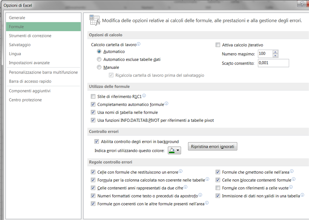309x220 pixels.
Task: Toggle Usa funzioni INFO.DATI.TAB.PIVOT checkbox
Action: 93,120
